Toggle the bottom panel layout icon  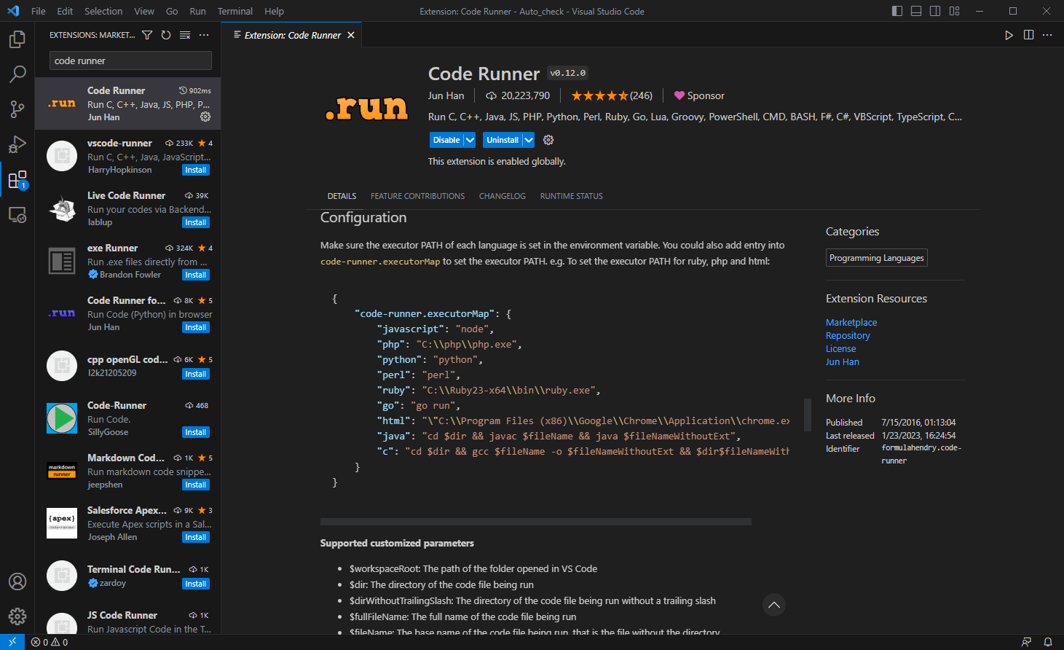[916, 11]
